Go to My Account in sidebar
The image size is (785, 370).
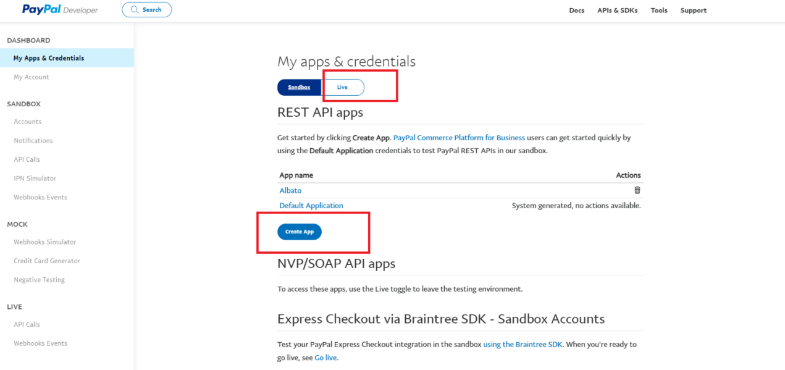[x=31, y=77]
